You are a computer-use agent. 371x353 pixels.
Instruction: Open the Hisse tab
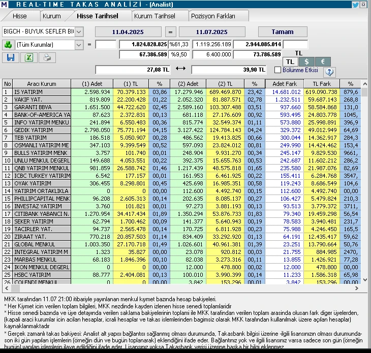tap(20, 16)
